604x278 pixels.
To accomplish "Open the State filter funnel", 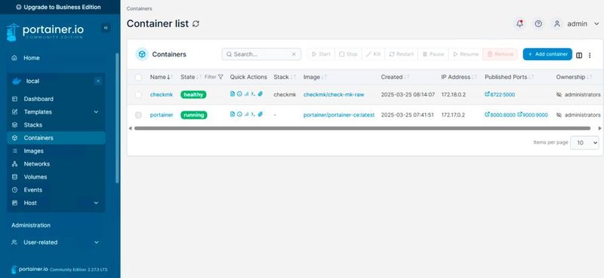I will coord(220,77).
